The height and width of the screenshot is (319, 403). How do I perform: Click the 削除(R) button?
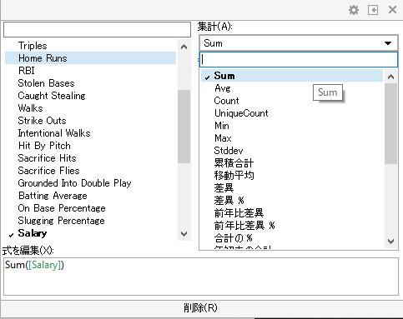[x=200, y=308]
